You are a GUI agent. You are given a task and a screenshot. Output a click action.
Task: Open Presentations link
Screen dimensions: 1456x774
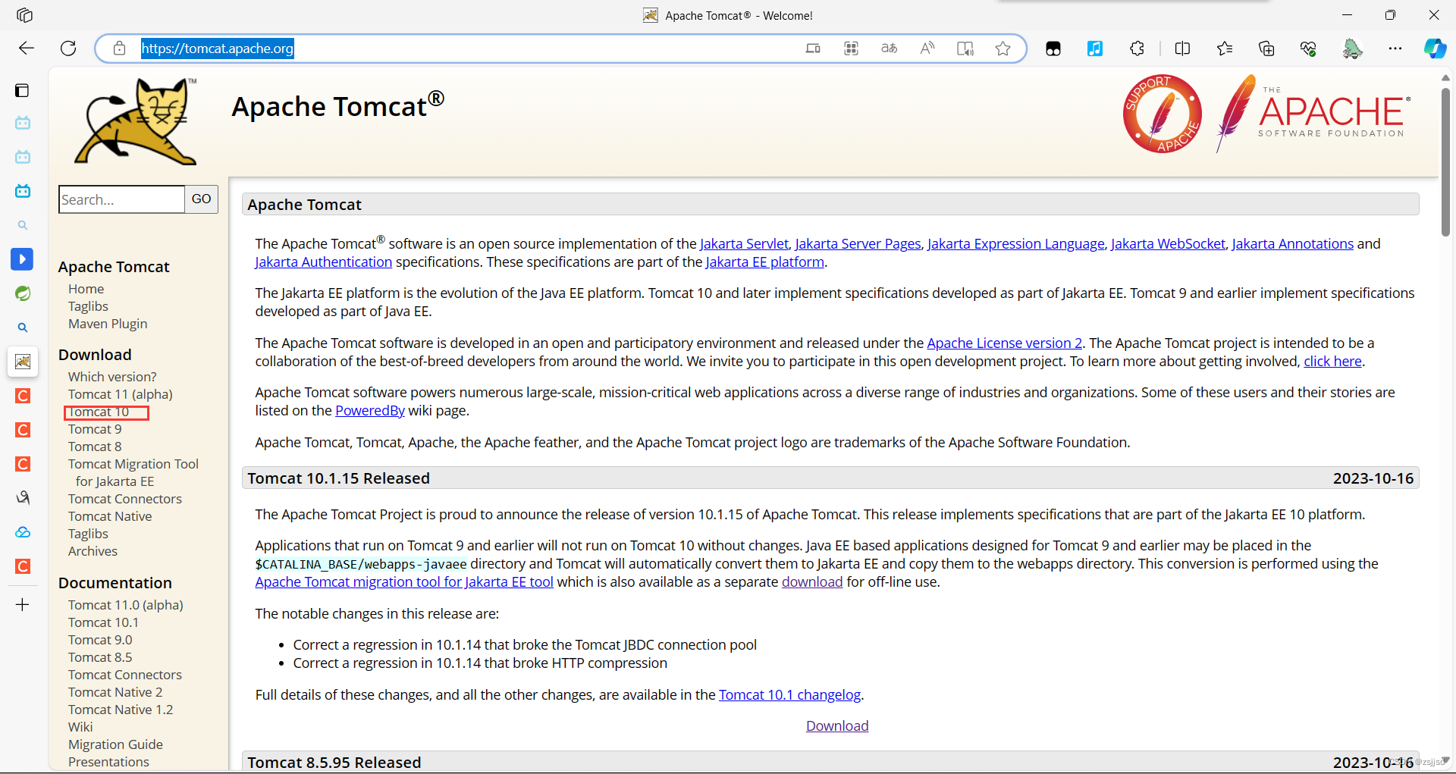coord(108,762)
